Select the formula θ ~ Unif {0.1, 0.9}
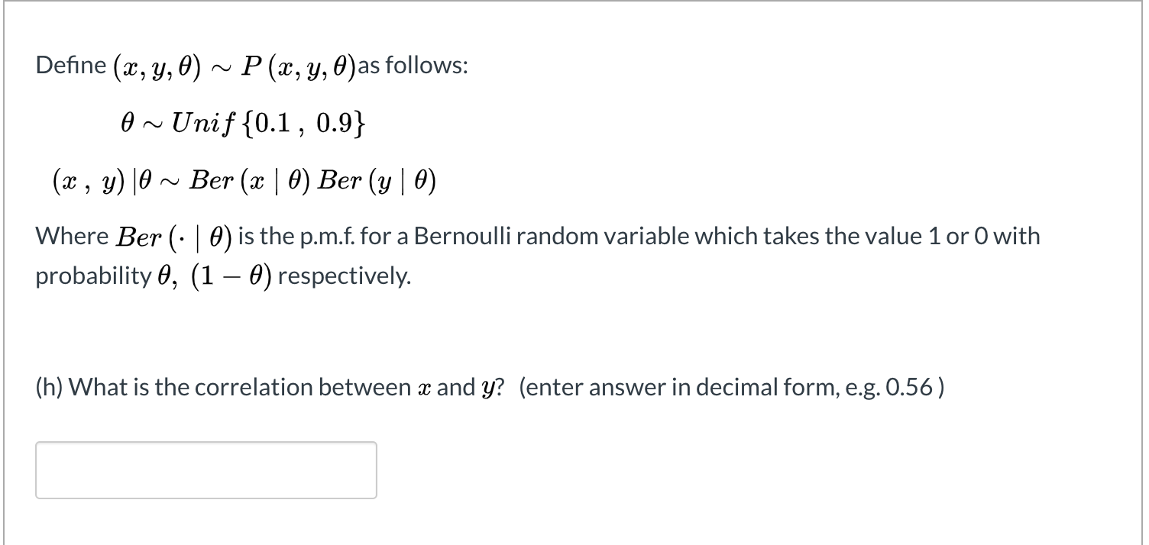 [x=243, y=123]
